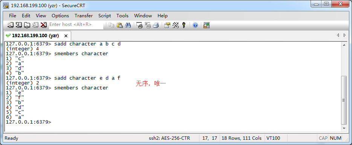Click the Reconnect session icon
The height and width of the screenshot is (145, 352).
(x=35, y=25)
